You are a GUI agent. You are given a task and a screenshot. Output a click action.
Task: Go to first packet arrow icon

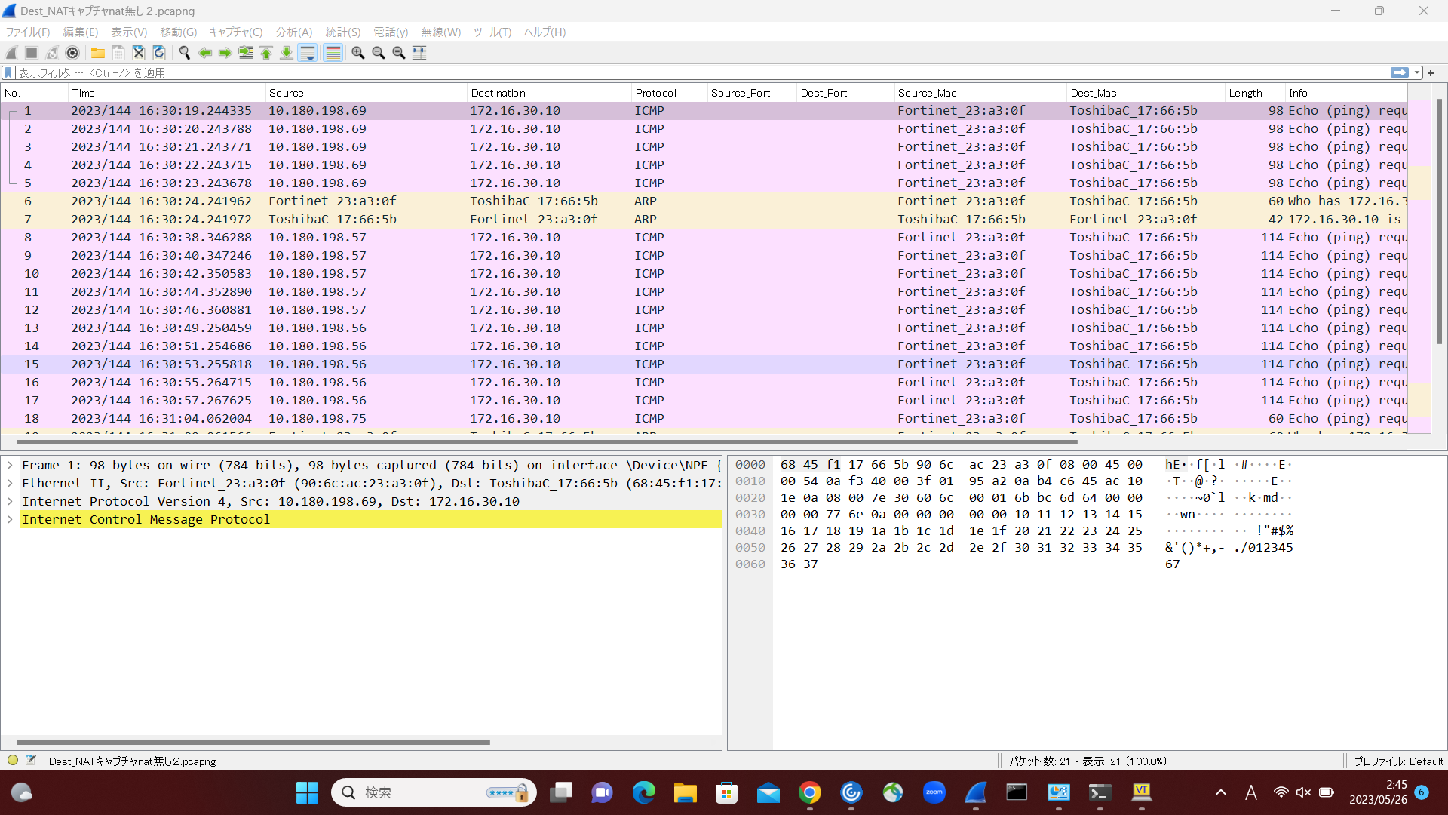pyautogui.click(x=266, y=53)
